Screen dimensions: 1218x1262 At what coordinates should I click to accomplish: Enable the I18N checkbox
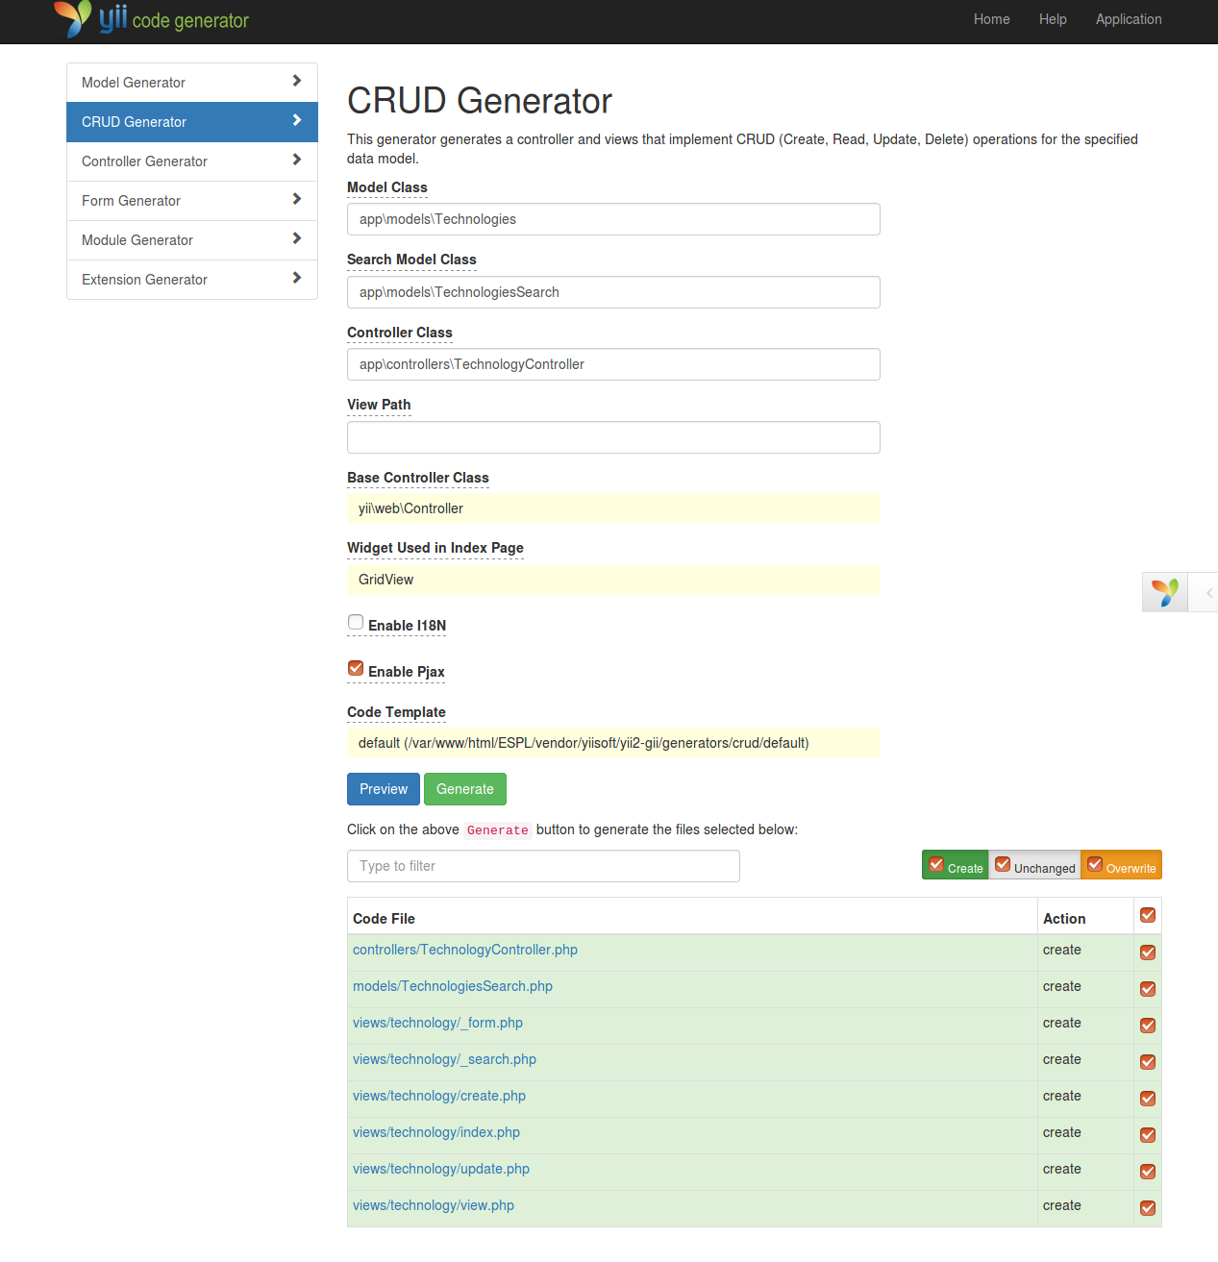click(x=356, y=622)
